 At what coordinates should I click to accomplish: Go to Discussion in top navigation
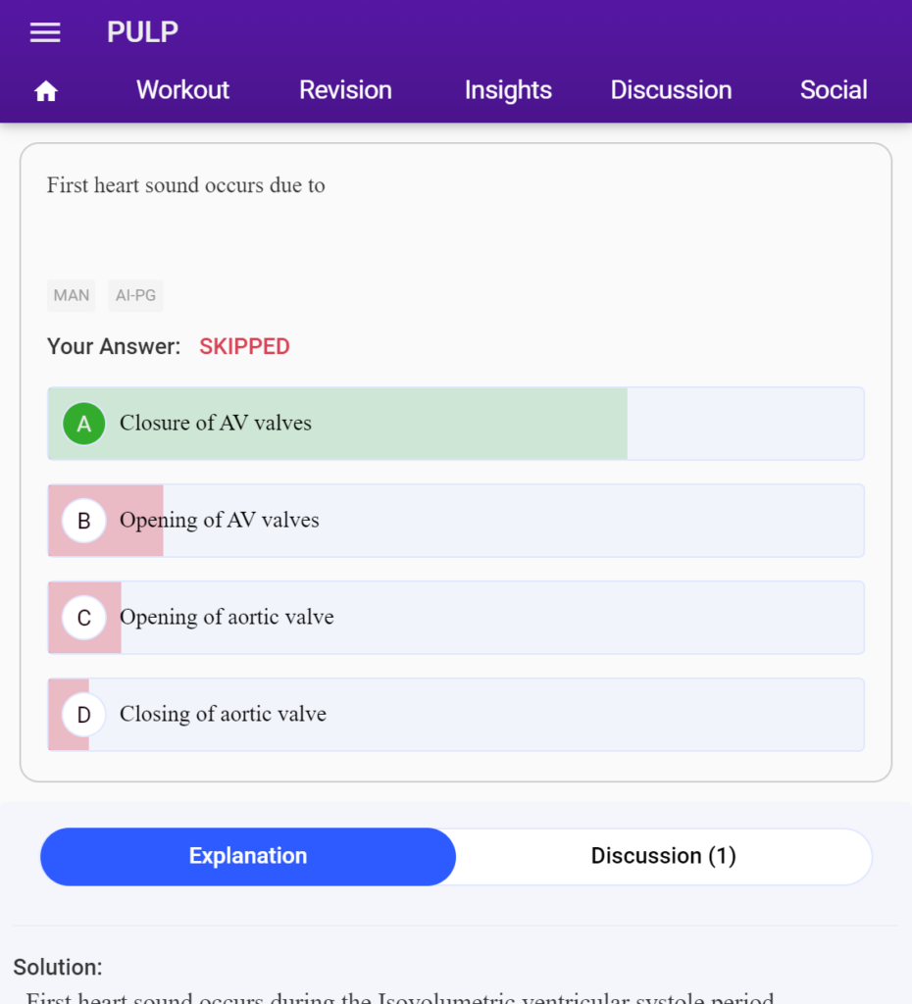(x=671, y=90)
